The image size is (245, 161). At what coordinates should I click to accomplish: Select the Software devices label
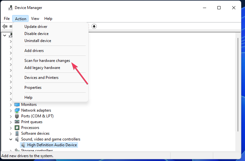[x=35, y=133]
